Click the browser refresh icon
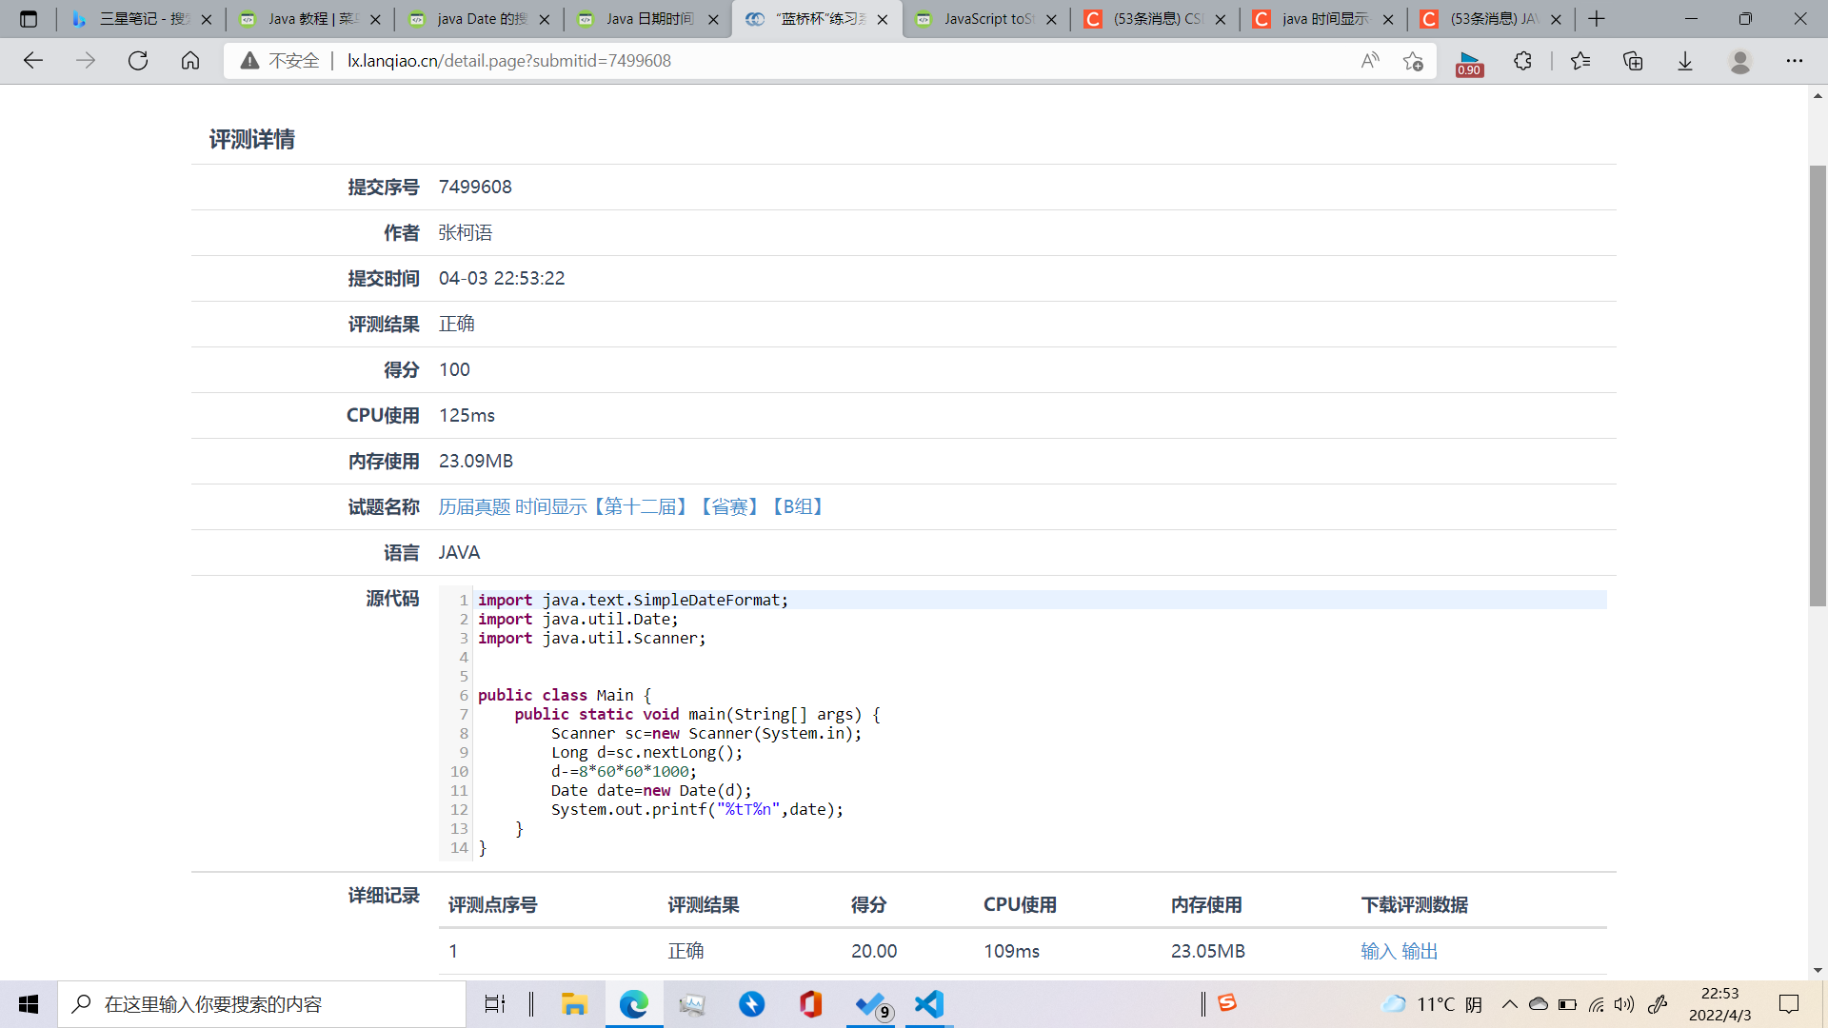 click(138, 61)
